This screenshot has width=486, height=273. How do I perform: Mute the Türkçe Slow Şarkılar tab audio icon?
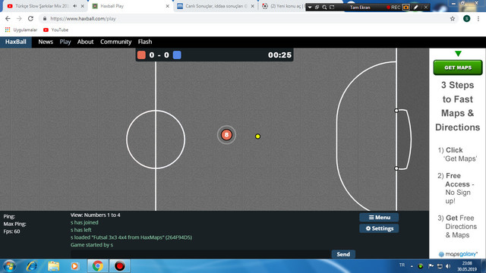(x=75, y=6)
